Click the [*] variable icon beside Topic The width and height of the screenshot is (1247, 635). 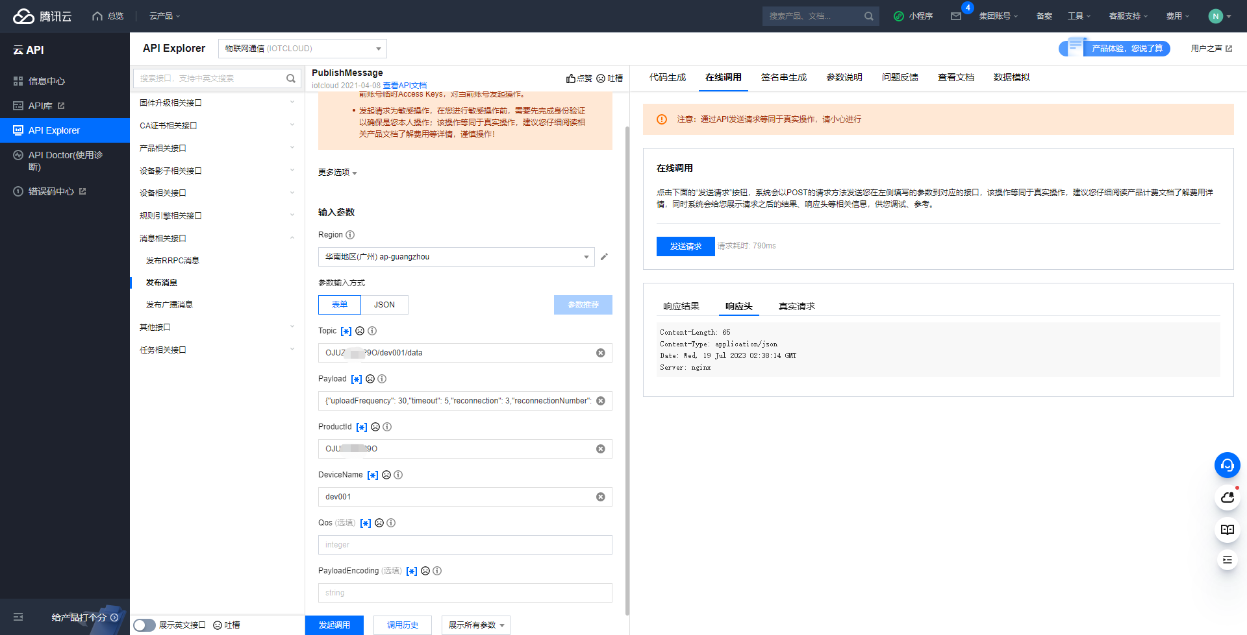pyautogui.click(x=346, y=331)
